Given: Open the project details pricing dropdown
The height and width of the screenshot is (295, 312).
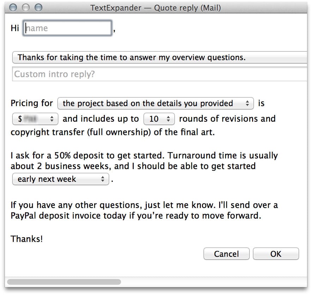Looking at the screenshot, I should coord(155,103).
